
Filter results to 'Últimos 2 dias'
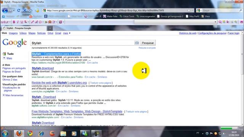(x=10, y=80)
